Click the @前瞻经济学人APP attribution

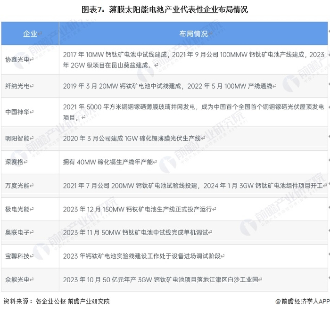pos(303,301)
